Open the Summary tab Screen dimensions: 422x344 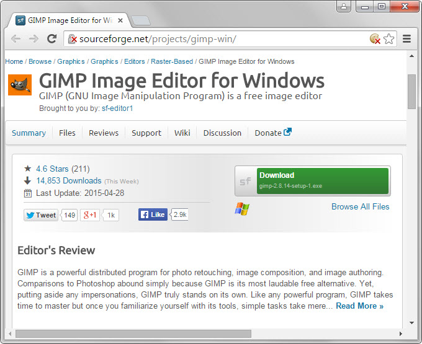click(x=29, y=133)
